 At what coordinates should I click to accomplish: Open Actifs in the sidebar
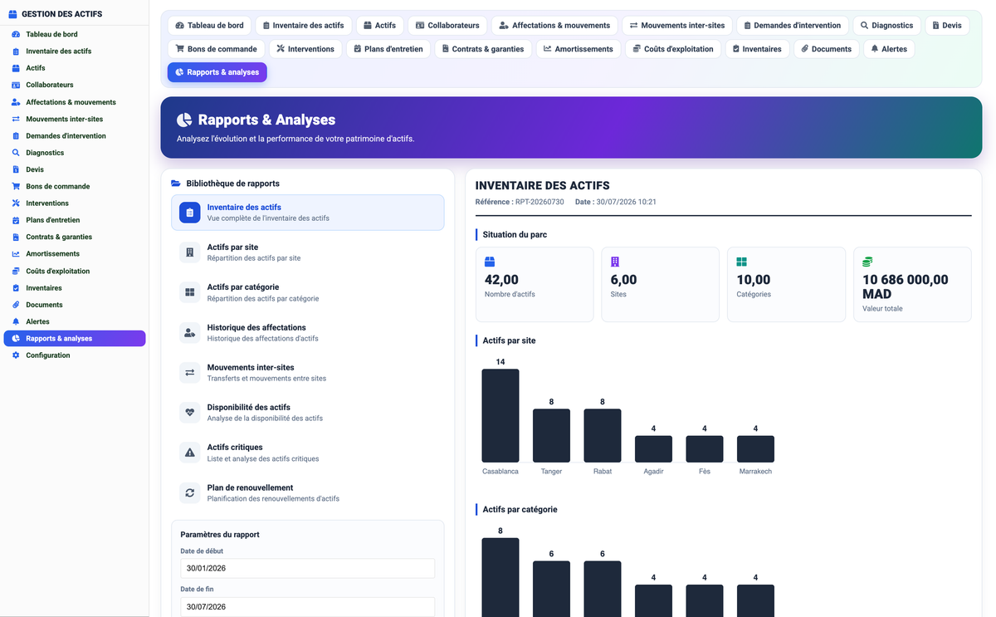point(75,68)
